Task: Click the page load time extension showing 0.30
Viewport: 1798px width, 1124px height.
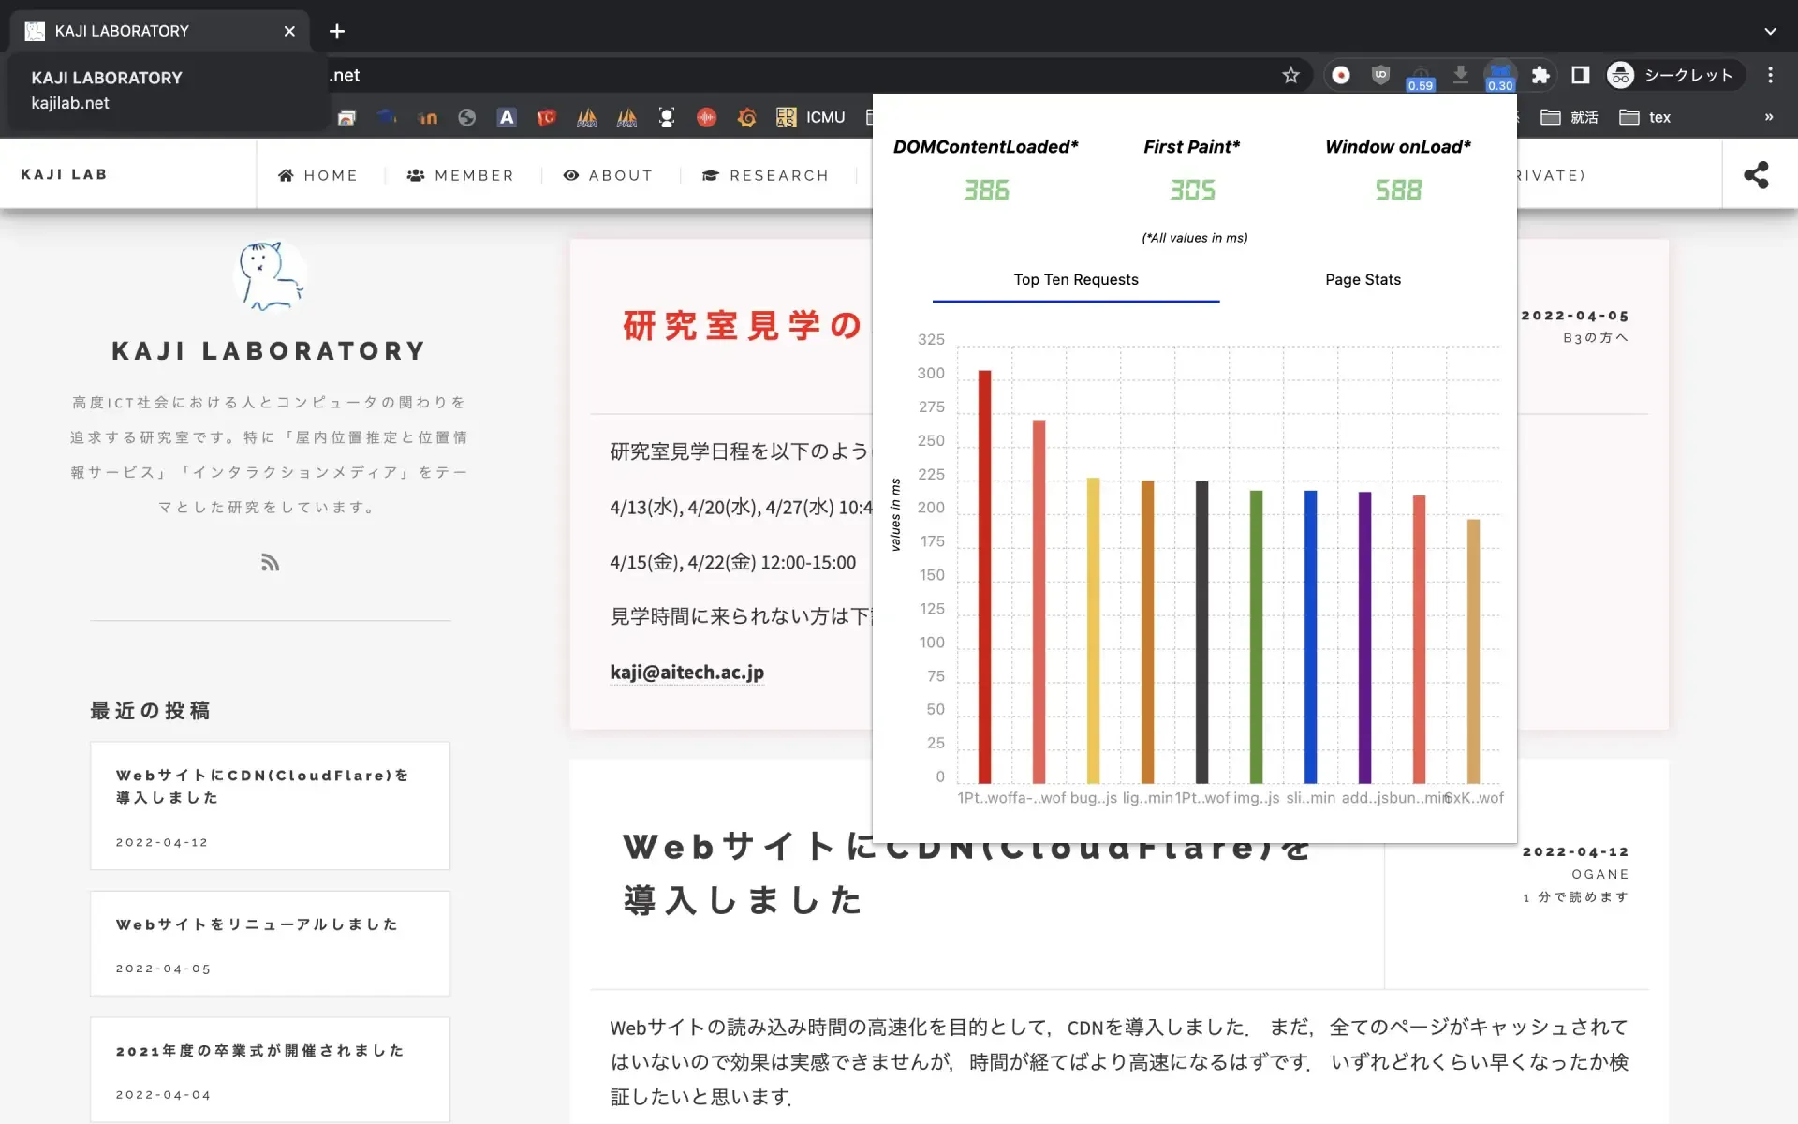Action: [x=1499, y=77]
